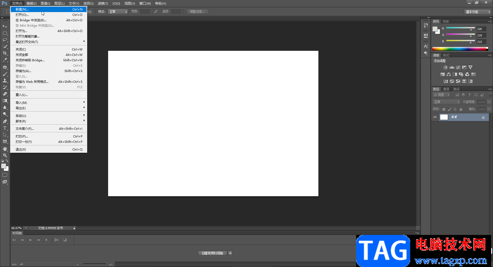493x267 pixels.
Task: Select the Hand tool
Action: (x=5, y=149)
